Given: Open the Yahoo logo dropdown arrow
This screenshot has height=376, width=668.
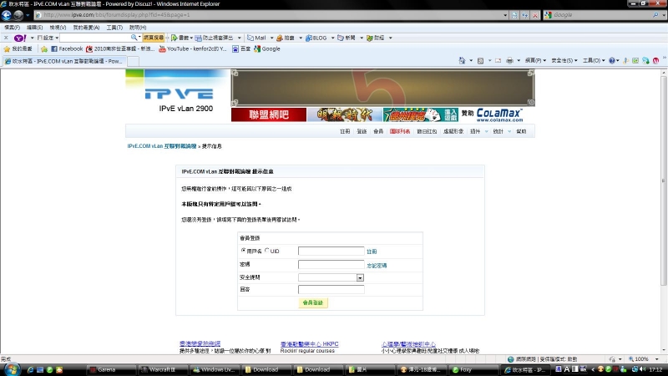Looking at the screenshot, I should pos(32,38).
